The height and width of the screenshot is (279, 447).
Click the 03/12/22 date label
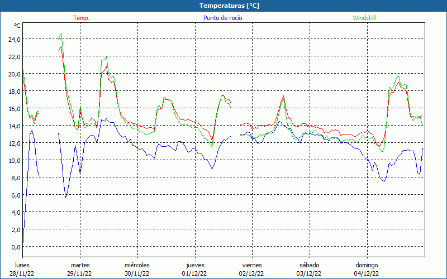tap(309, 273)
